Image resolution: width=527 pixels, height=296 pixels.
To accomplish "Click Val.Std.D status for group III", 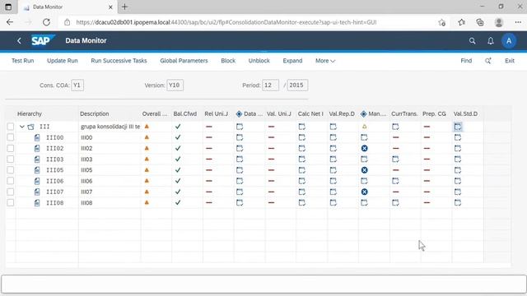I will click(458, 127).
